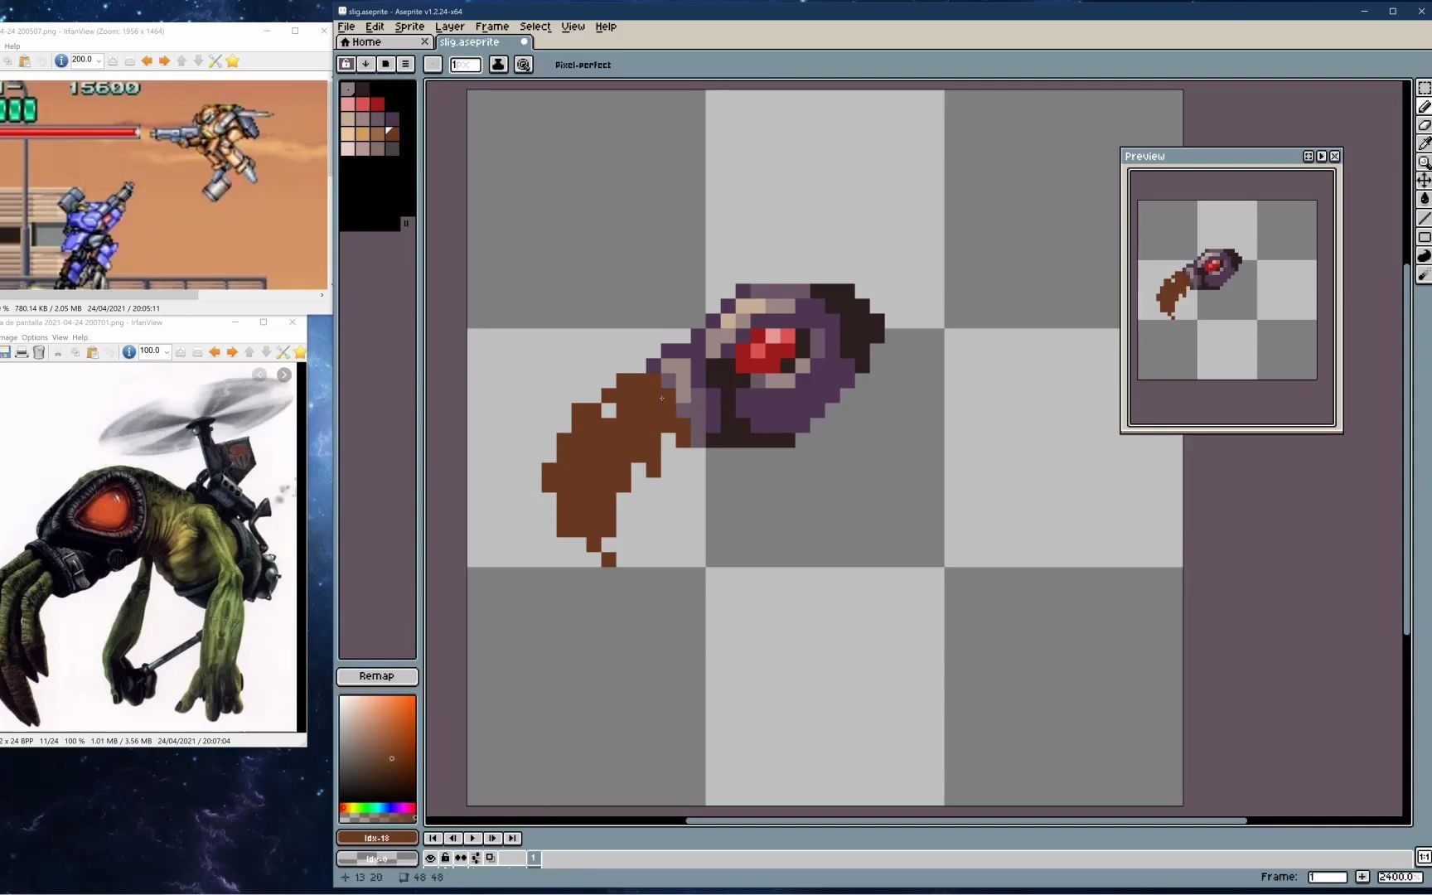
Task: Open the File menu in Aseprite
Action: [x=346, y=27]
